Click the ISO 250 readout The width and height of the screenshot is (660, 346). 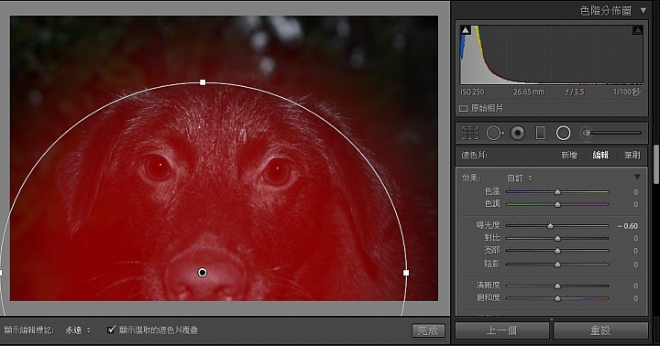tap(472, 92)
